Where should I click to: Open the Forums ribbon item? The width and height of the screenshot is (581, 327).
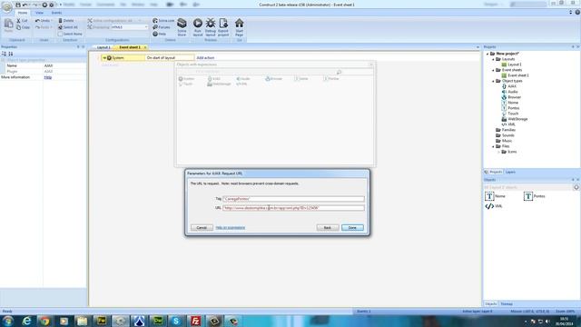(162, 27)
